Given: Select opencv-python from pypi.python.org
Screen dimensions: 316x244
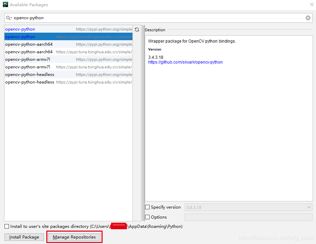Looking at the screenshot, I should pyautogui.click(x=69, y=29).
